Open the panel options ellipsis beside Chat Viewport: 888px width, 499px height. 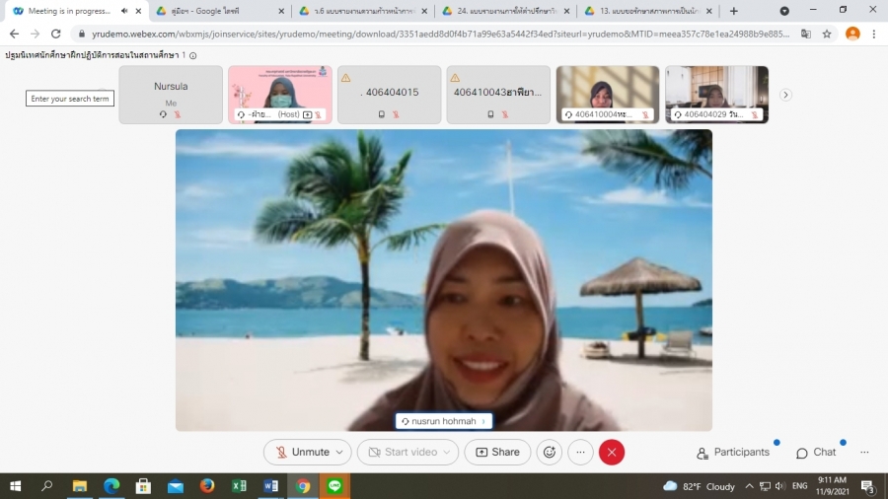864,452
